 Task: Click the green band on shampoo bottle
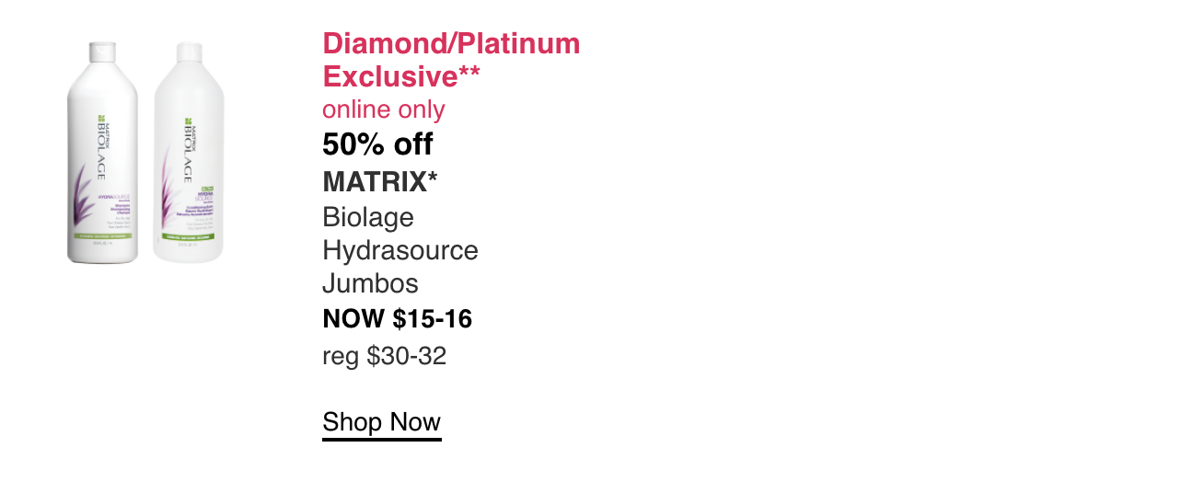[x=102, y=236]
